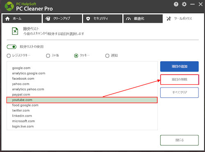Image resolution: width=205 pixels, height=152 pixels.
Task: Select the ファイル radio button
Action: click(x=48, y=56)
